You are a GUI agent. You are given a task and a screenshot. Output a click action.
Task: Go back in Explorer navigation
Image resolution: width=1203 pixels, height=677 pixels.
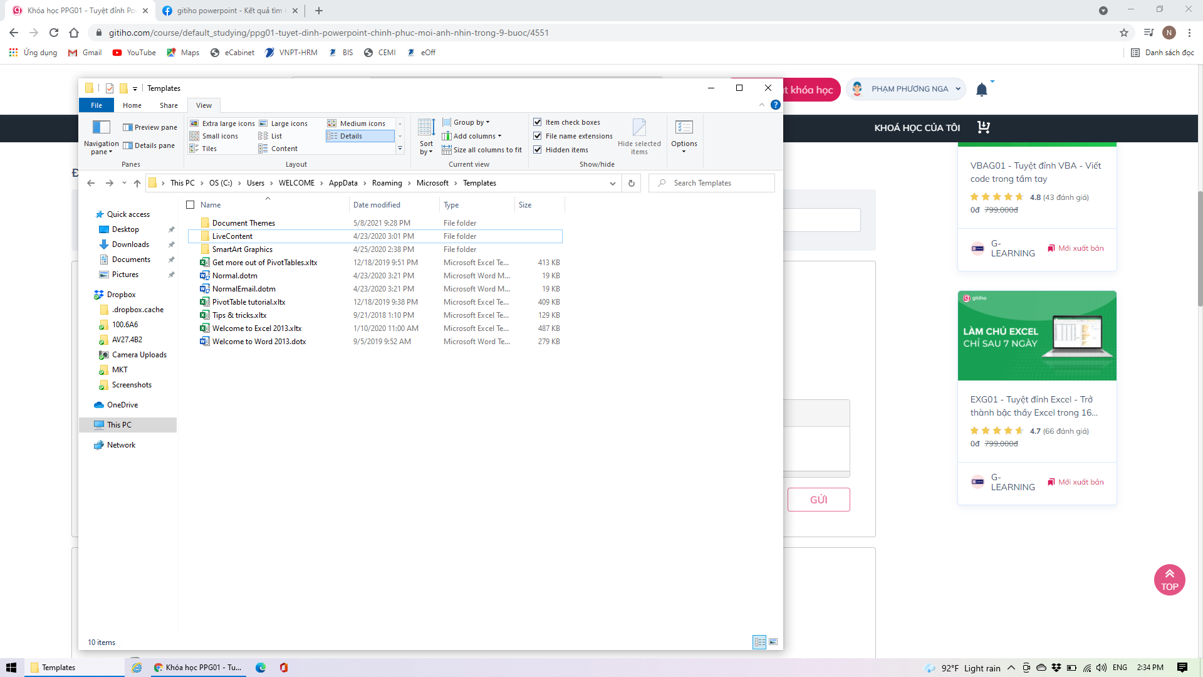91,183
